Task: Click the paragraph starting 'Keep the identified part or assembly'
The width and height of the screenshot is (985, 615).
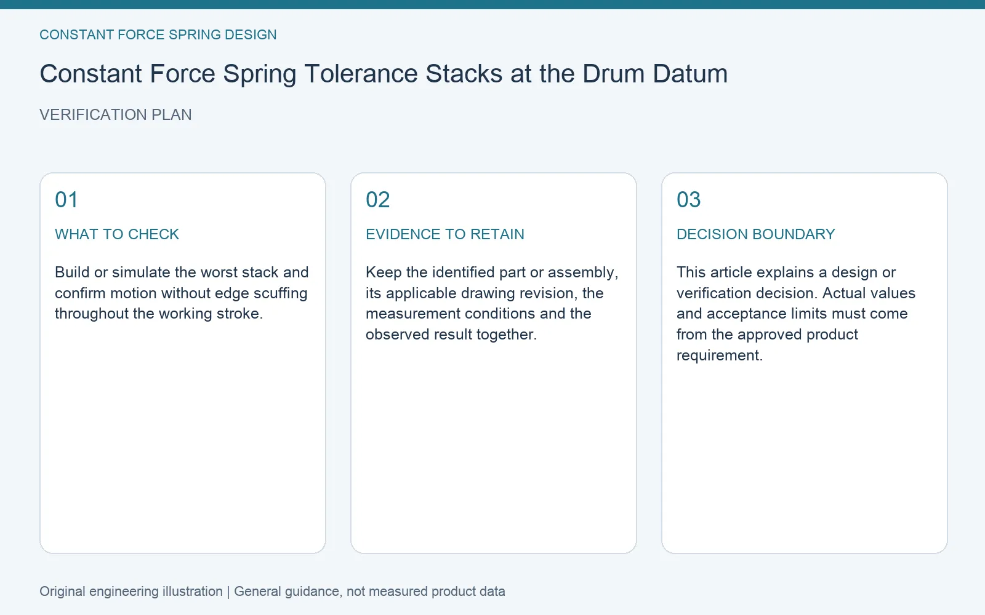Action: tap(492, 303)
